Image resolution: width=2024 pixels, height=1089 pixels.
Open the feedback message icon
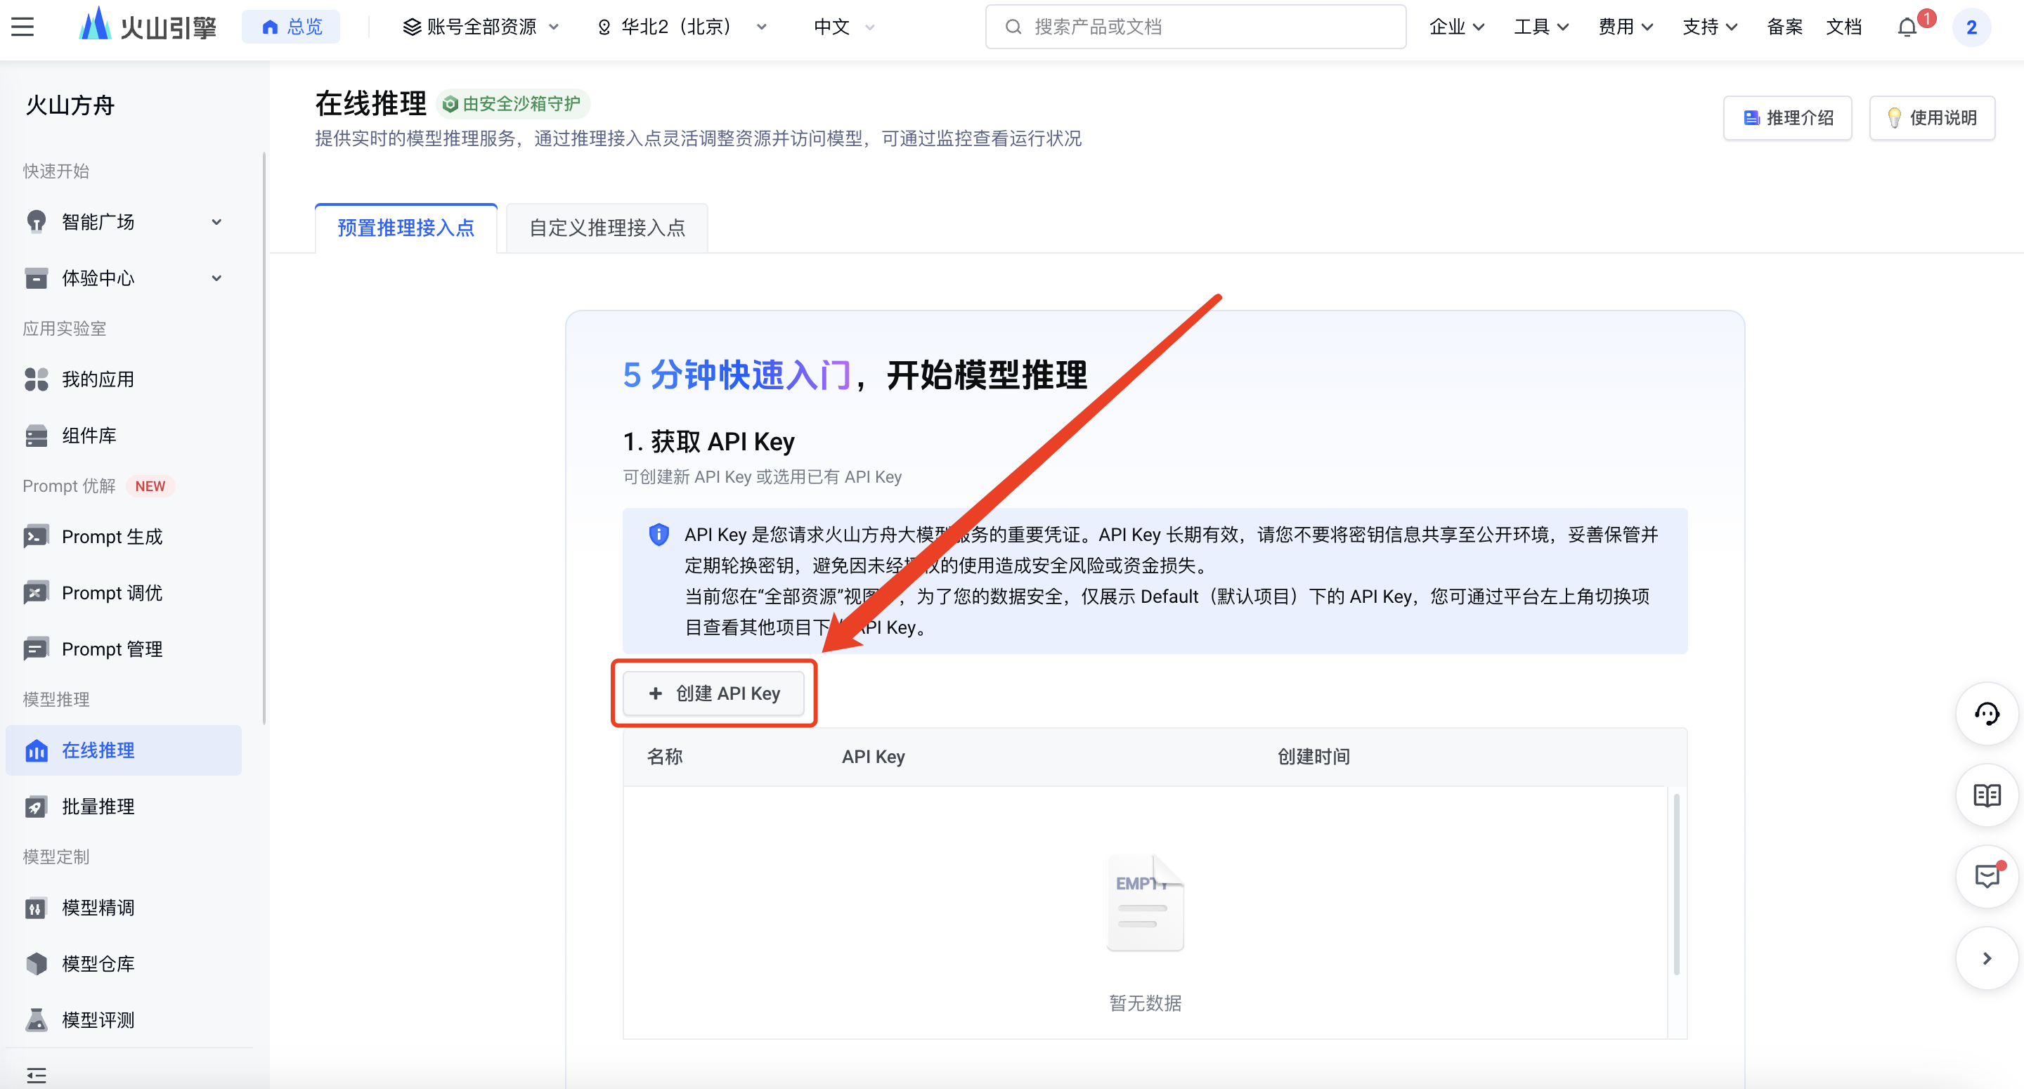(1986, 875)
